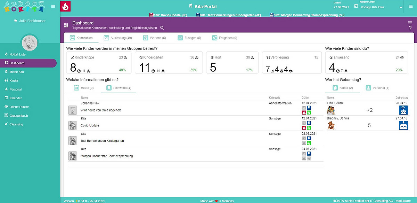The image size is (417, 203).
Task: Click Gerda Fink's photo thumbnail
Action: click(332, 110)
